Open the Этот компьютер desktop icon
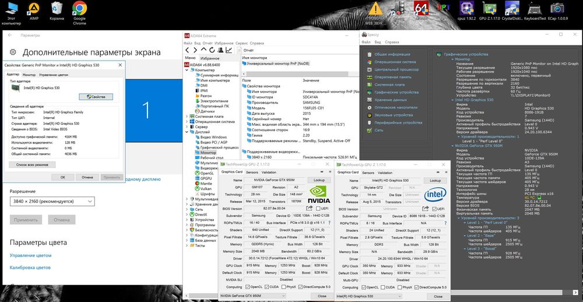Viewport: 583px width, 302px height. point(11,13)
